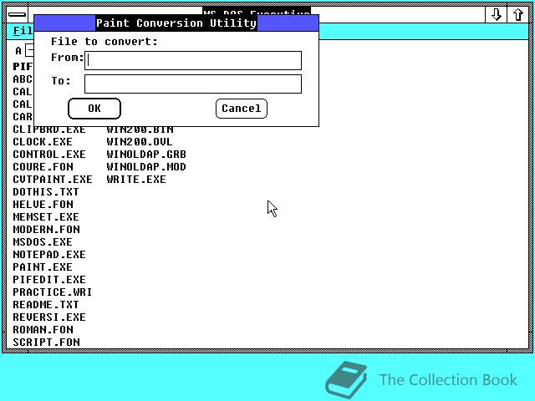This screenshot has height=401, width=535.
Task: Select PAINT.EXE file
Action: [43, 267]
